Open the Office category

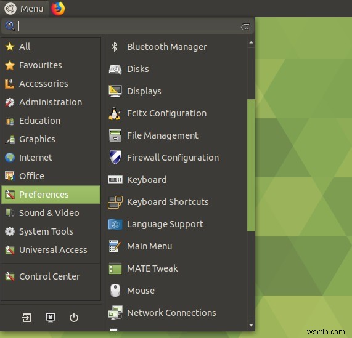point(51,176)
